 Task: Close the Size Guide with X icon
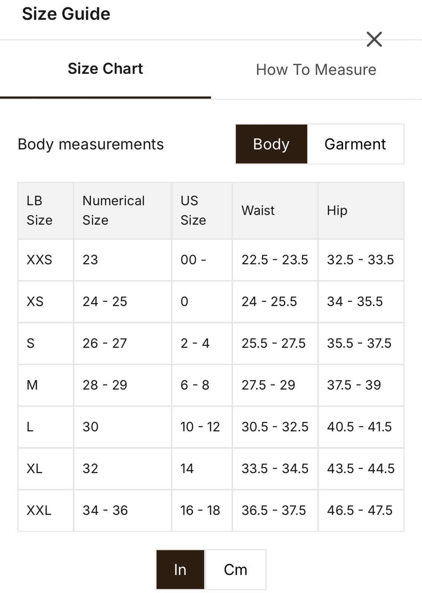pyautogui.click(x=374, y=39)
